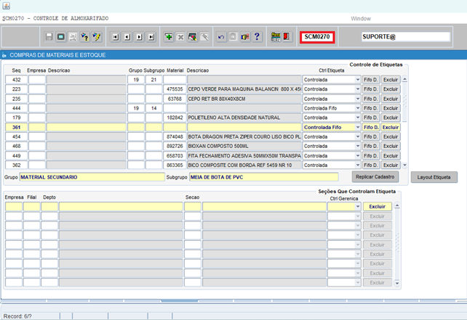Click Excluir for Seq 223 row
Screen dimensions: 467x320
coord(391,89)
